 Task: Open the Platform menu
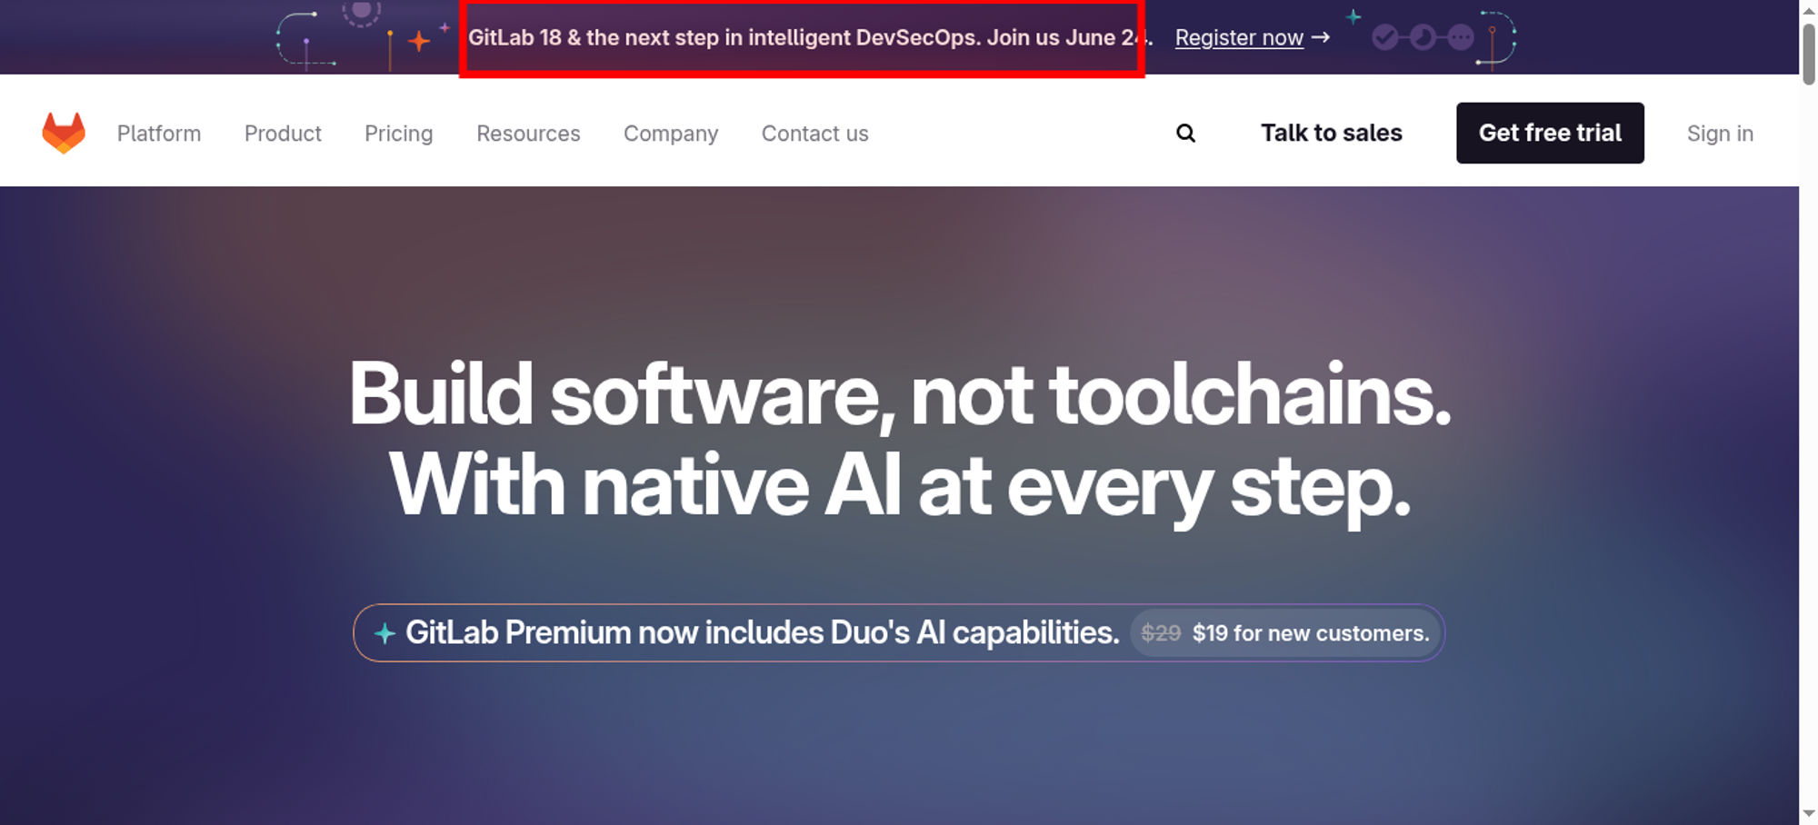[159, 133]
